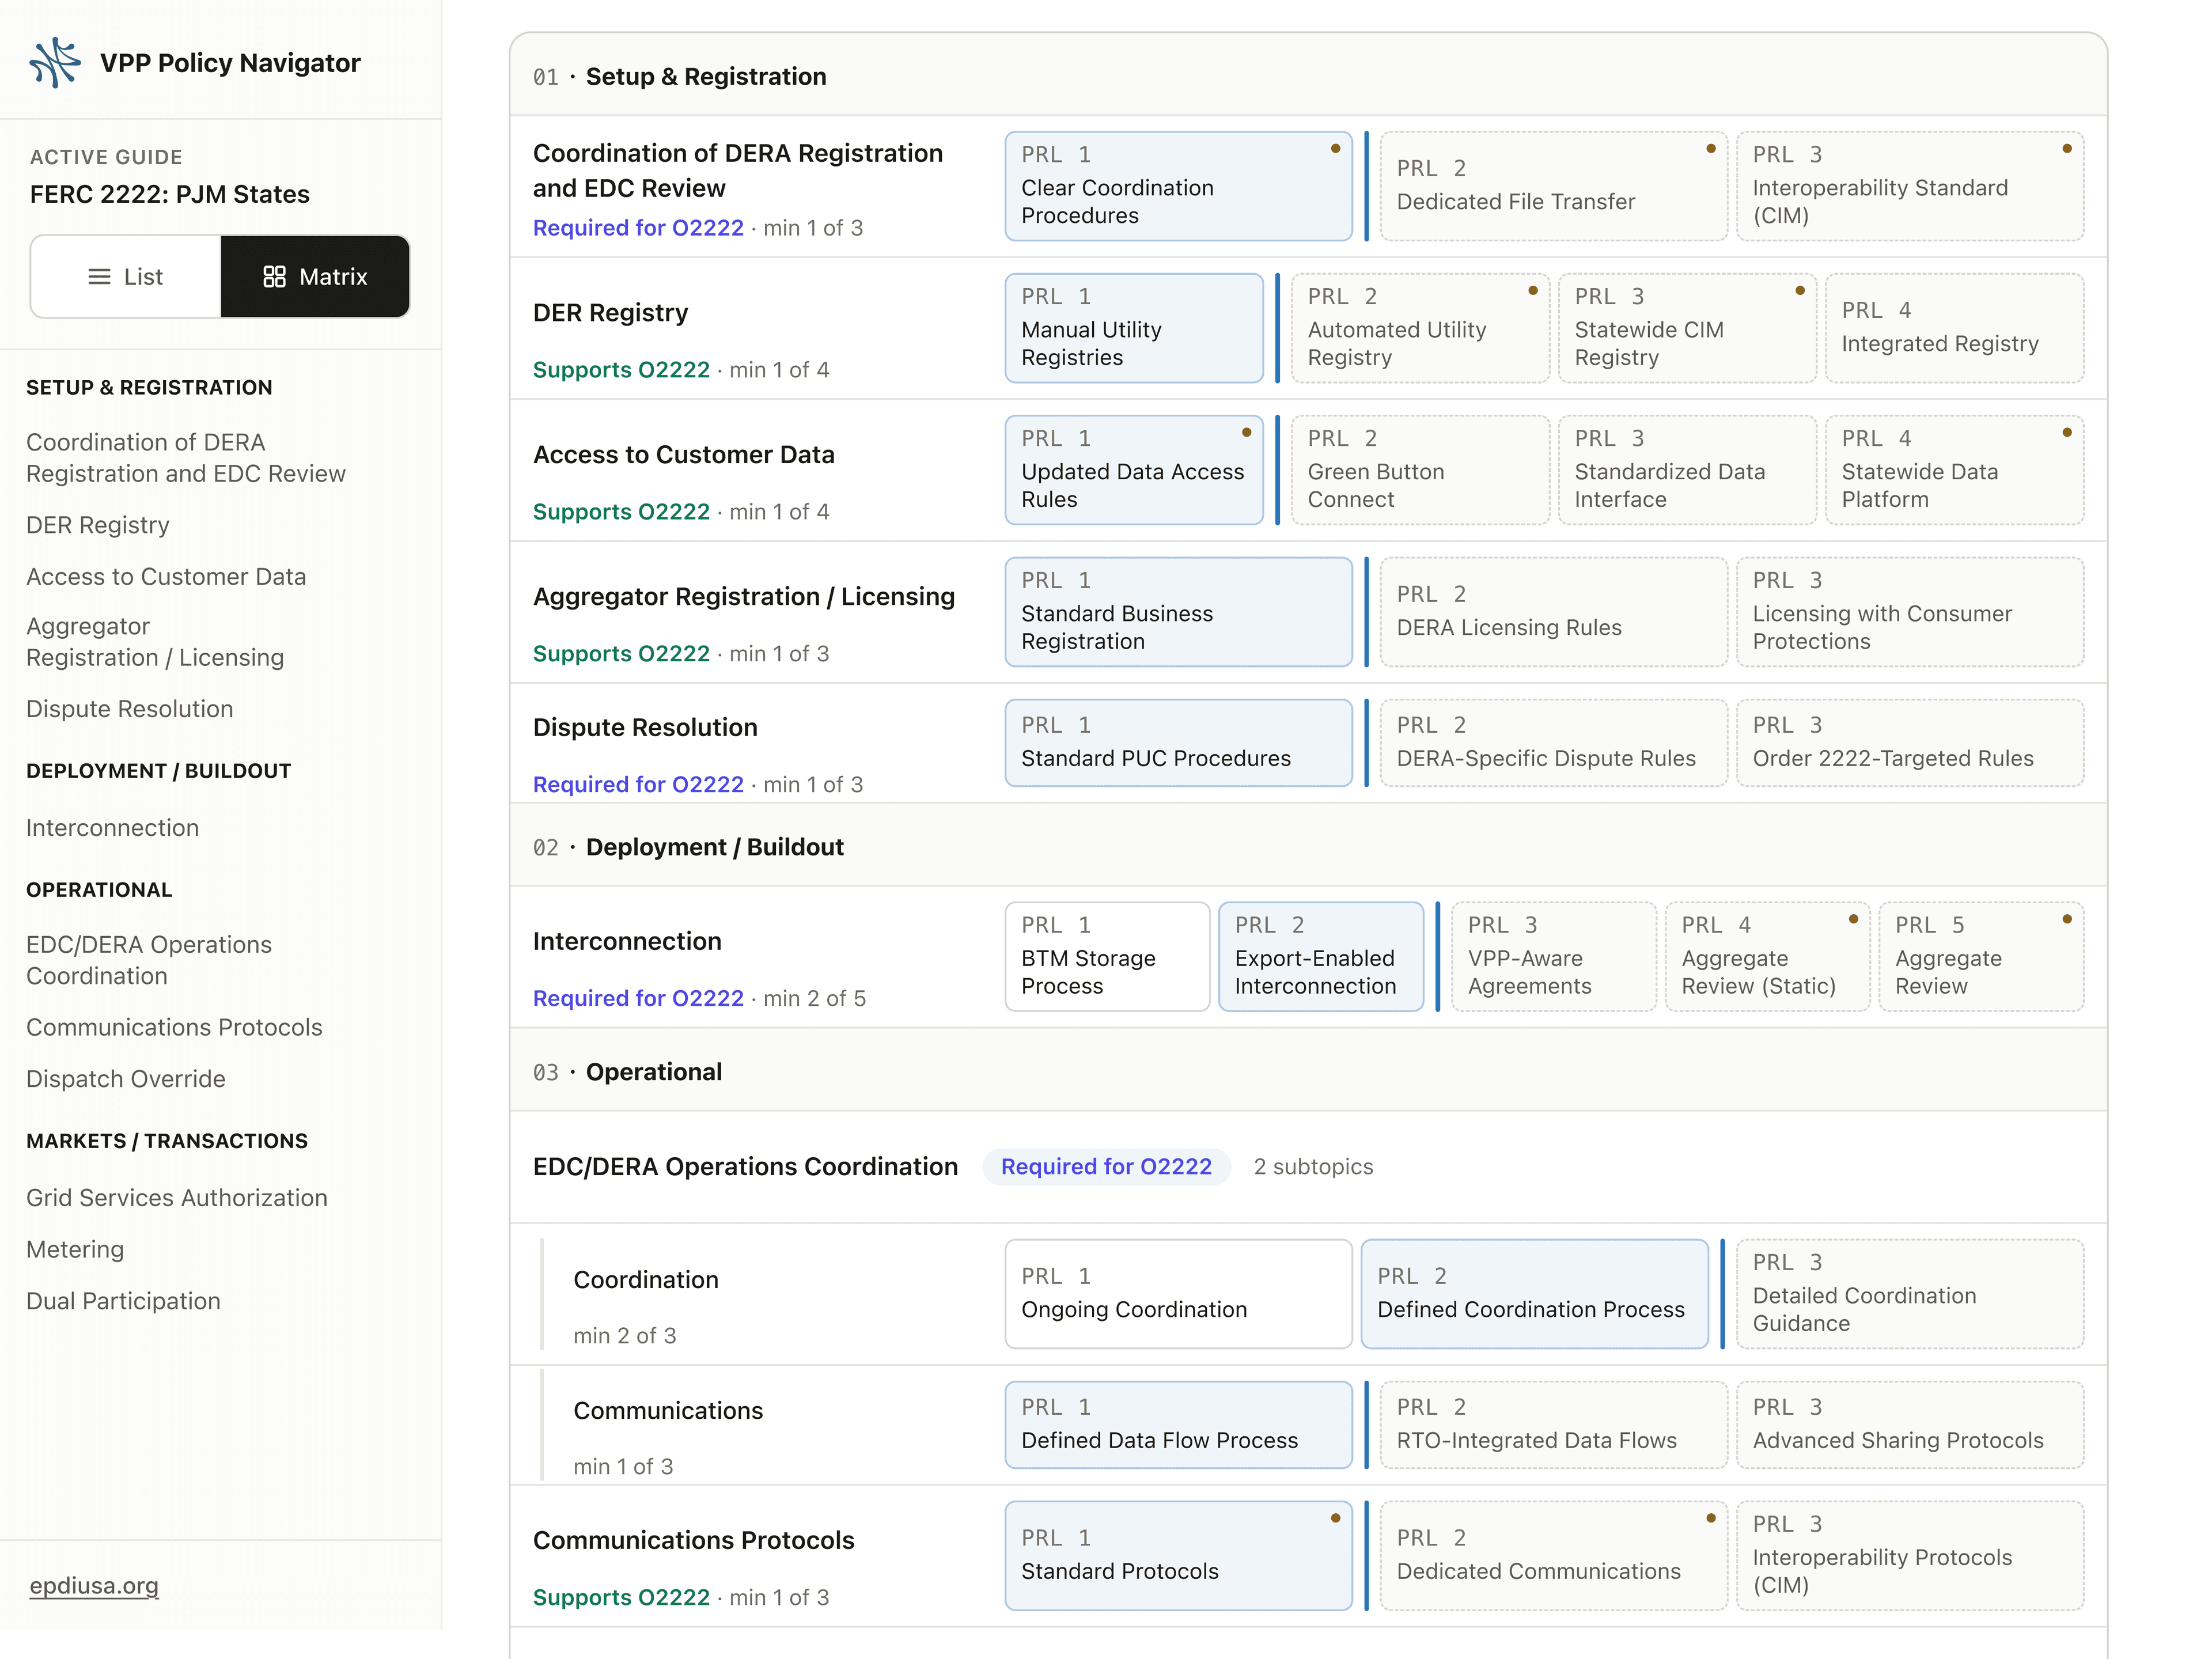Screen dimensions: 2212x1659
Task: Select Aggregate Review (Static) card
Action: click(x=1767, y=957)
